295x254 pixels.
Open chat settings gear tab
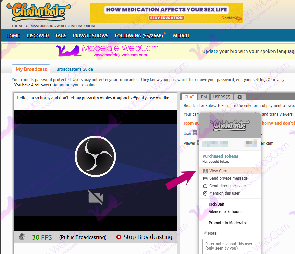pos(240,97)
